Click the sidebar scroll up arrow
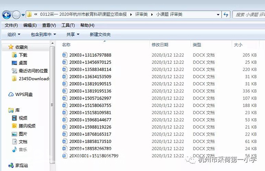Viewport: 265px width, 171px height. coord(53,44)
